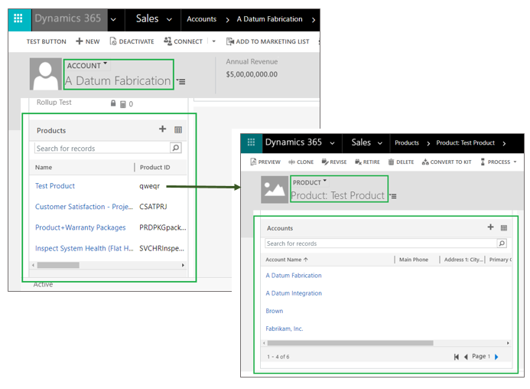530x389 pixels.
Task: Open A Datum Fabrication account link
Action: (294, 276)
